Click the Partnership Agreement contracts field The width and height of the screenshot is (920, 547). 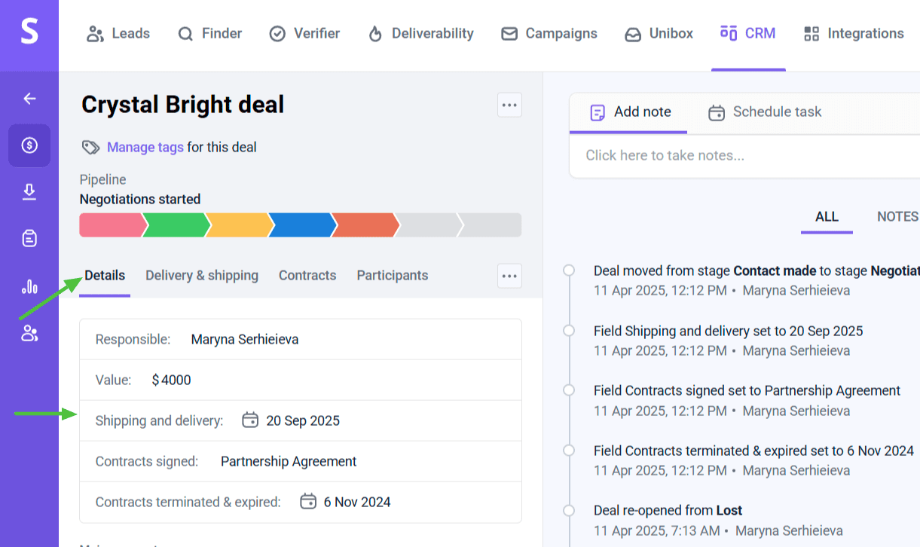tap(288, 461)
